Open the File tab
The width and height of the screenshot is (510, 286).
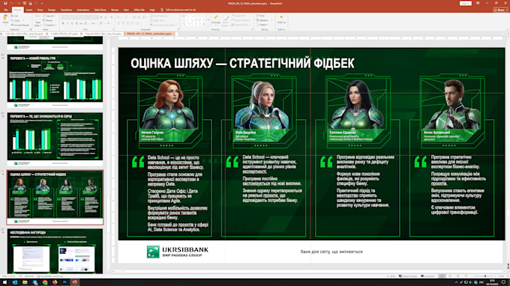coord(5,10)
